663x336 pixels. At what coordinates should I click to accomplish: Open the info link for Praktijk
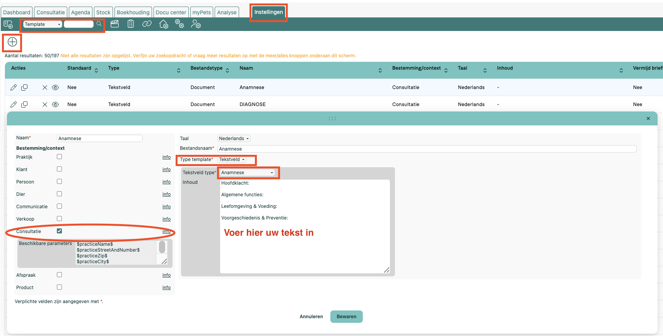click(x=166, y=157)
